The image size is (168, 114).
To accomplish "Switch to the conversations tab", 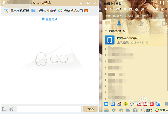I will coord(108,23).
